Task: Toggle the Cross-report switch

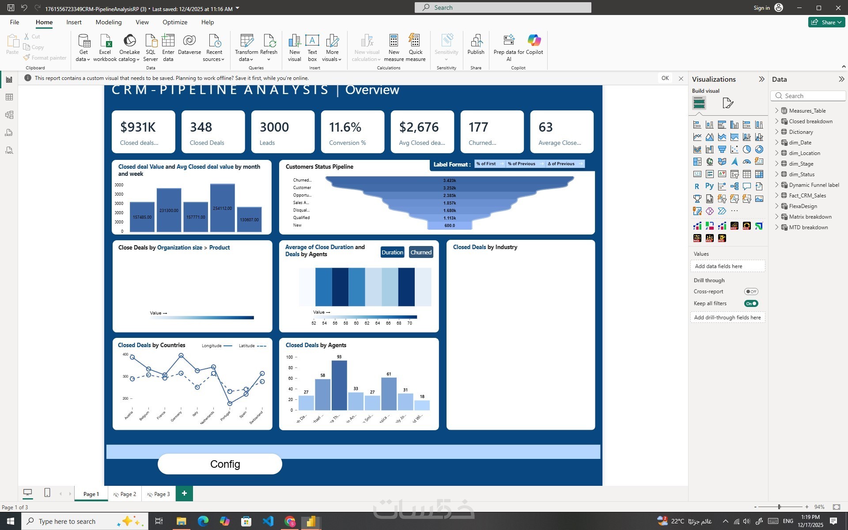Action: (751, 291)
